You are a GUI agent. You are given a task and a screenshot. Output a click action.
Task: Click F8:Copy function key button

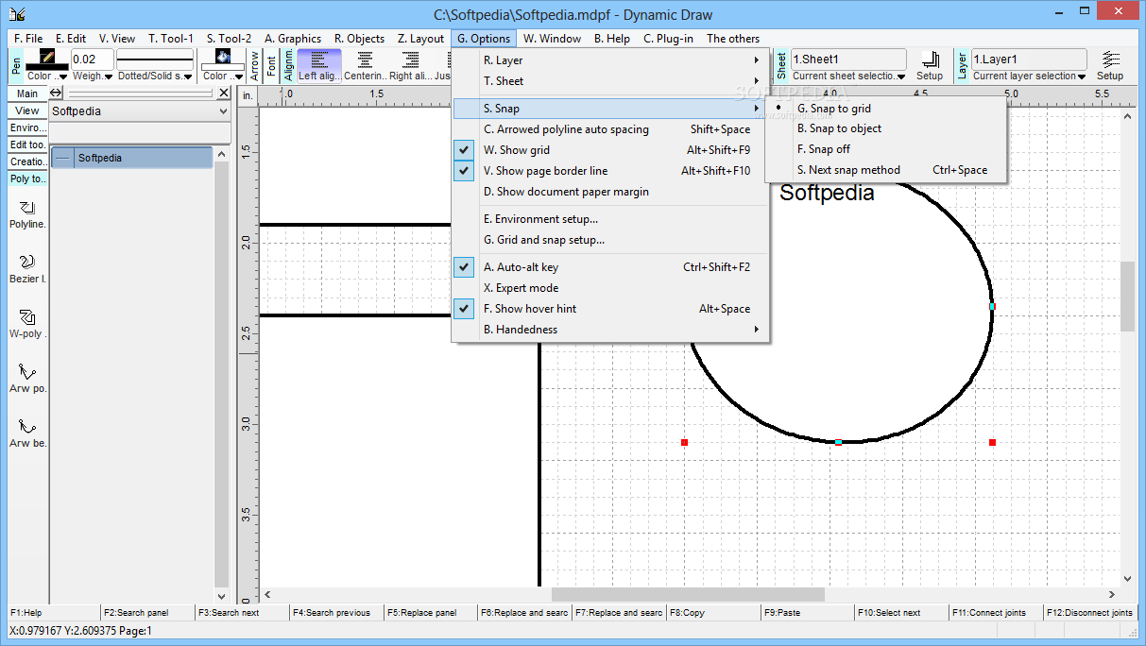[x=713, y=613]
